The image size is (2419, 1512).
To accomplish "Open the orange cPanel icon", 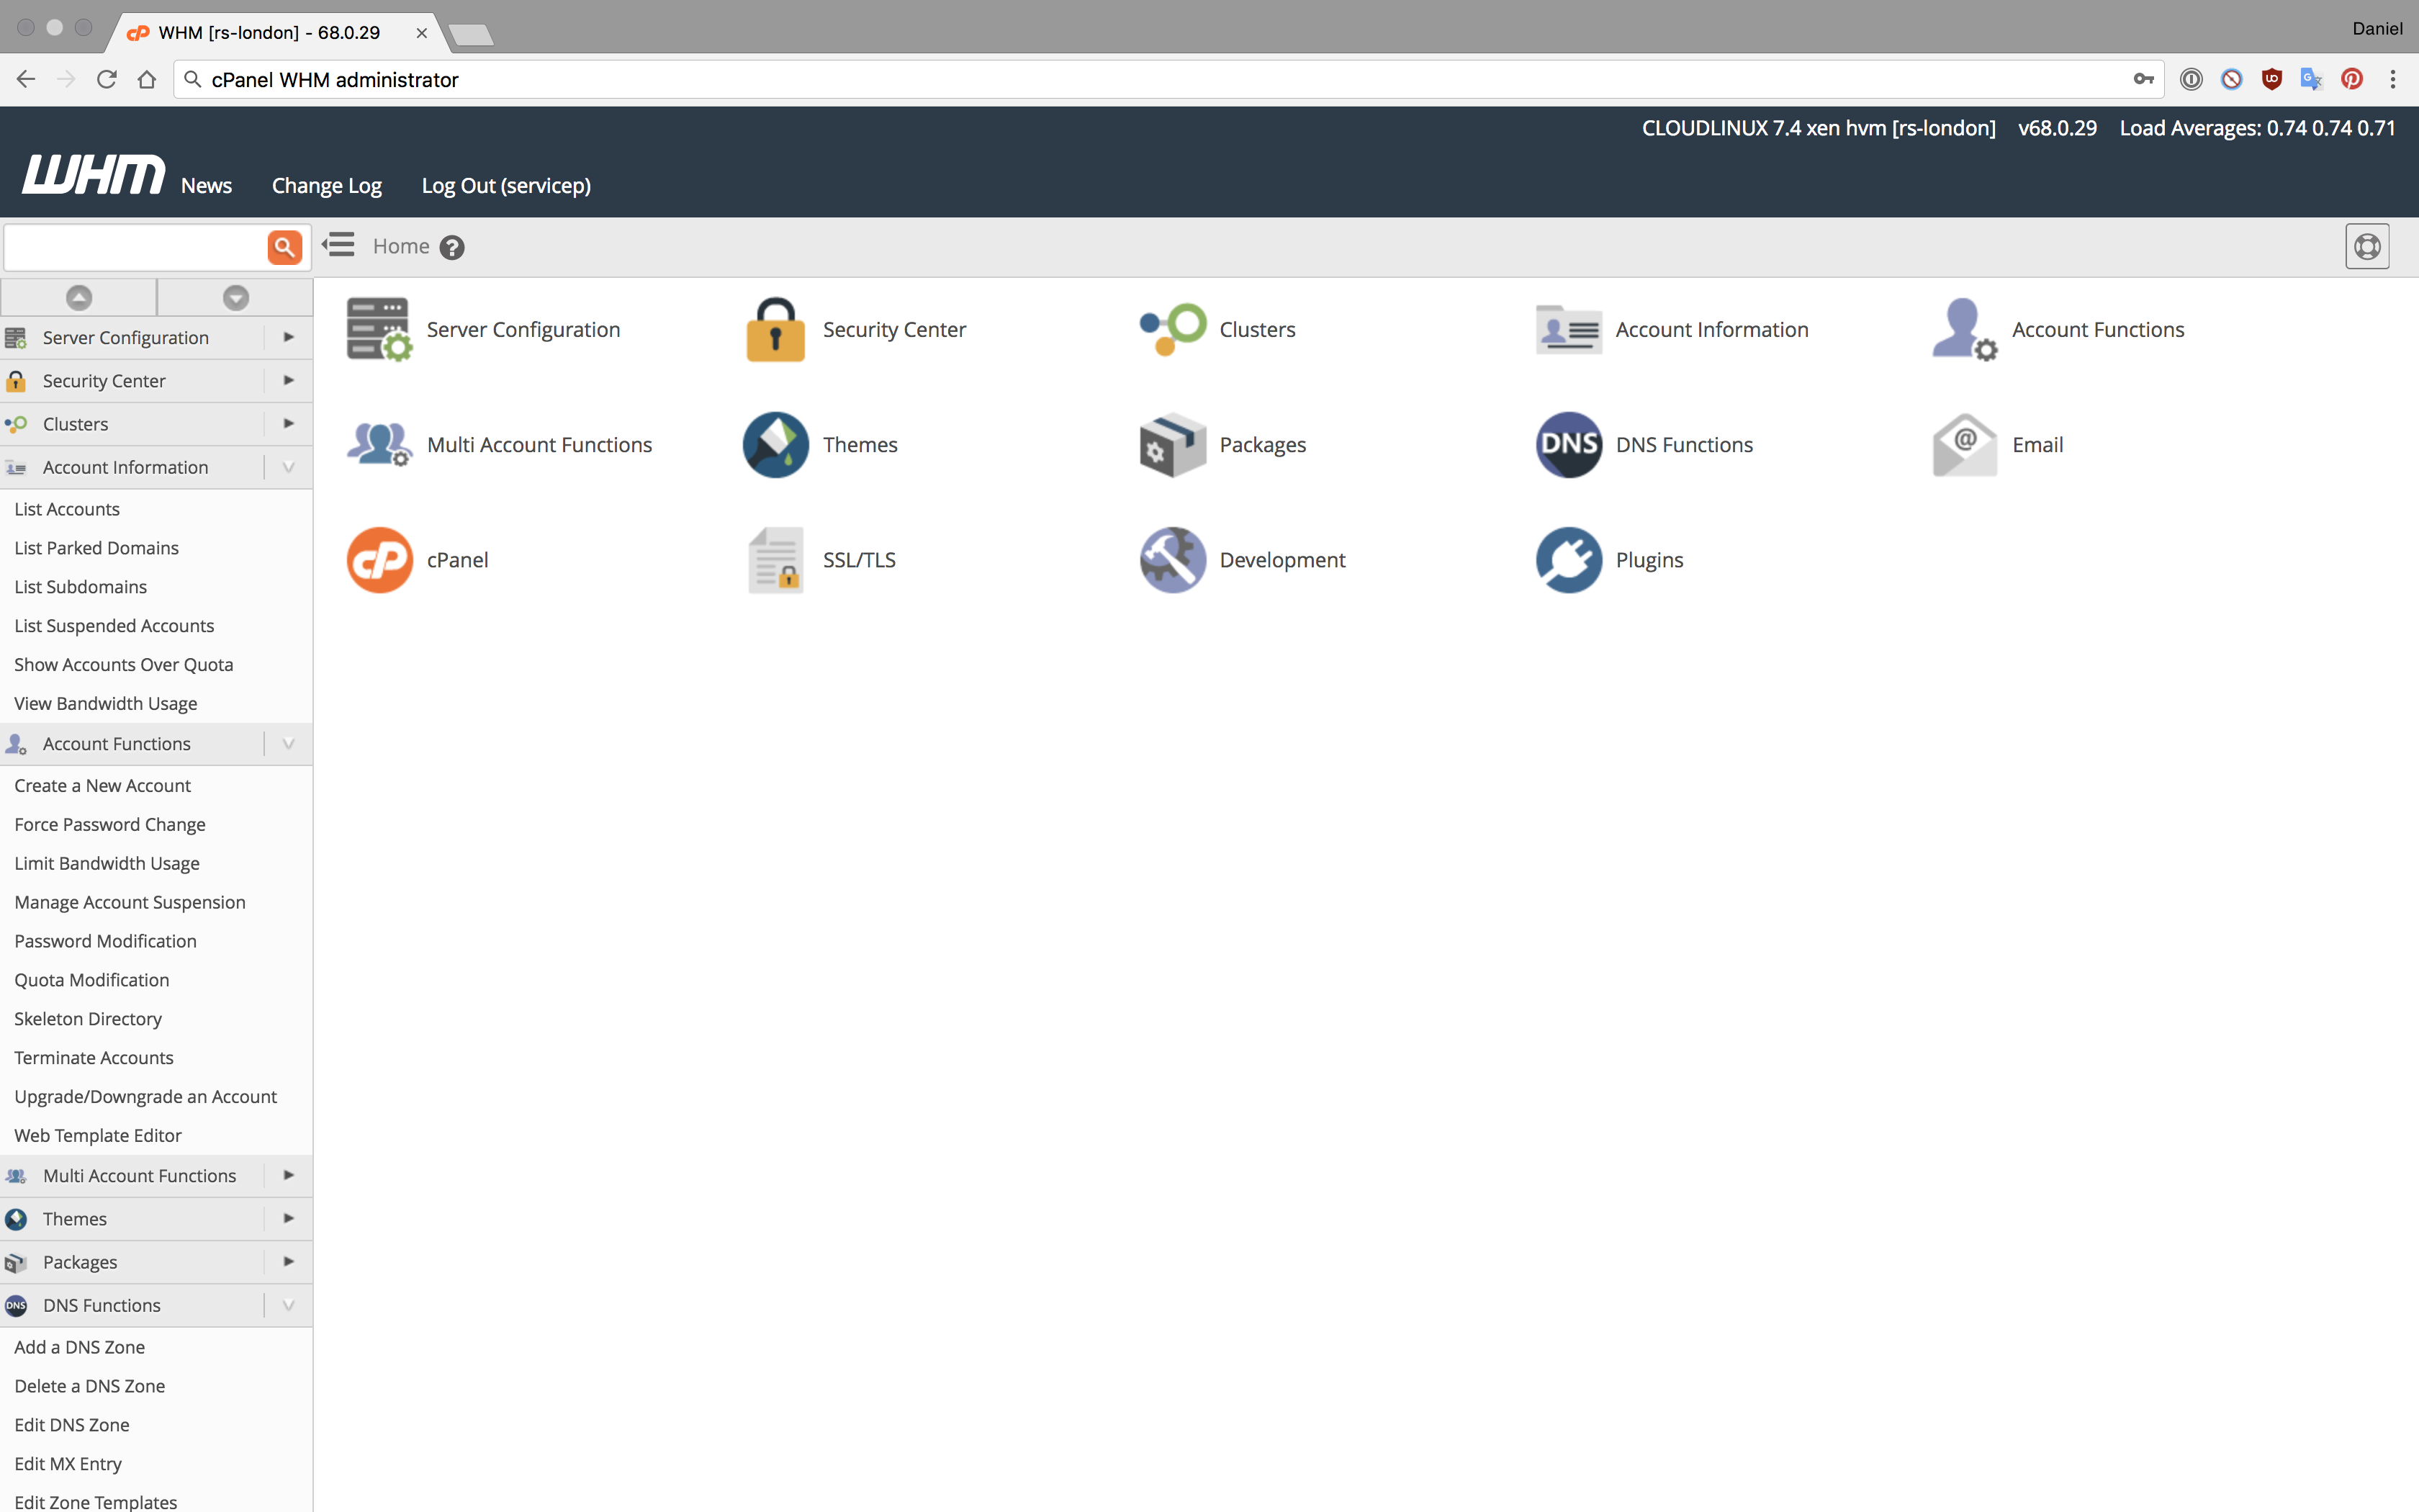I will [x=379, y=560].
